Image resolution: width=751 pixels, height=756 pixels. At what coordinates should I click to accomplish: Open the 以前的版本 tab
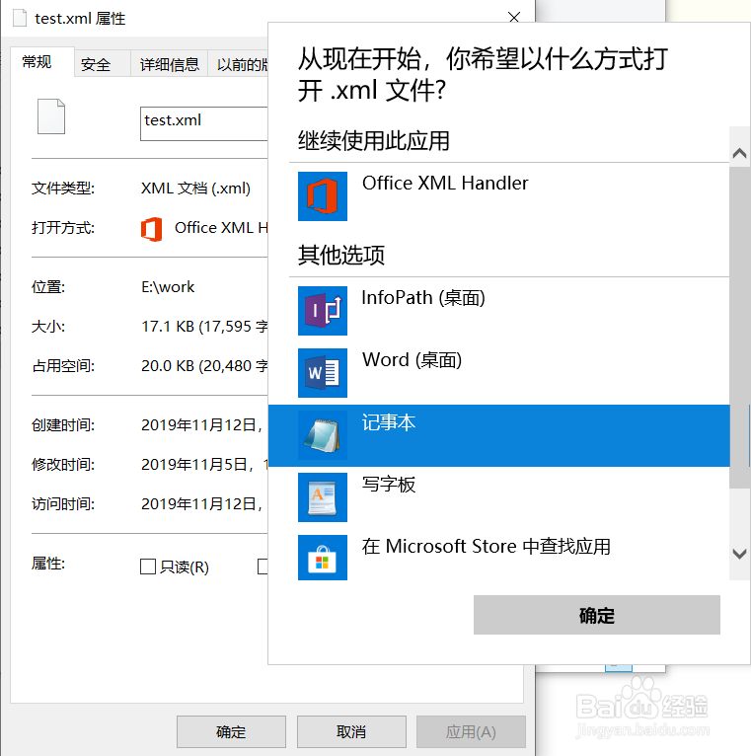tap(238, 64)
